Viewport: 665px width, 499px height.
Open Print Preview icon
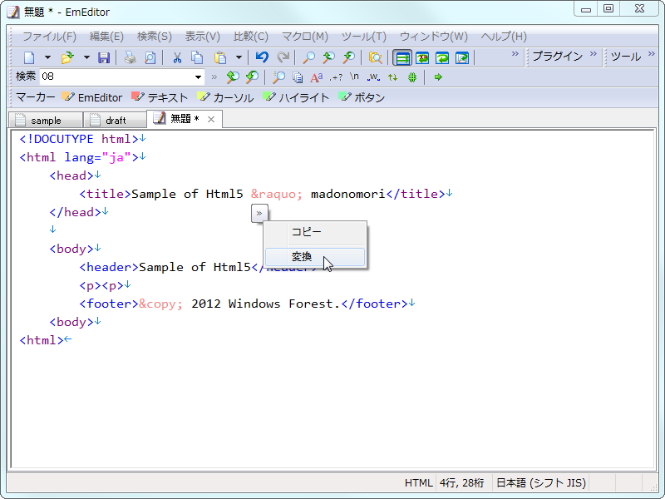(150, 57)
